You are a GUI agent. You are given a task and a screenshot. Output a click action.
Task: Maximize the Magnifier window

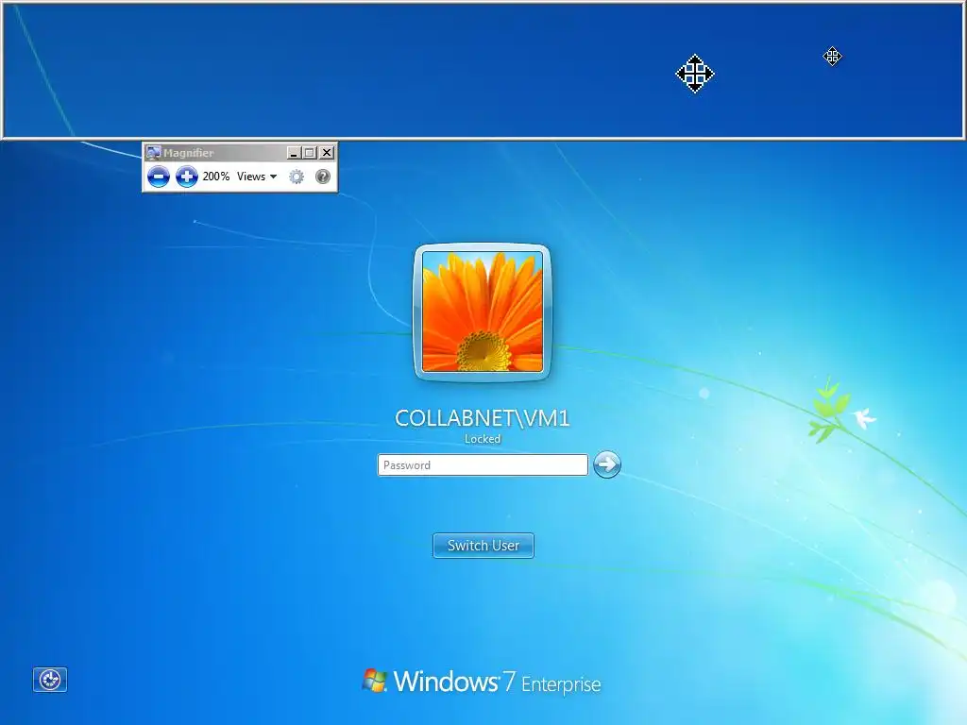tap(310, 153)
